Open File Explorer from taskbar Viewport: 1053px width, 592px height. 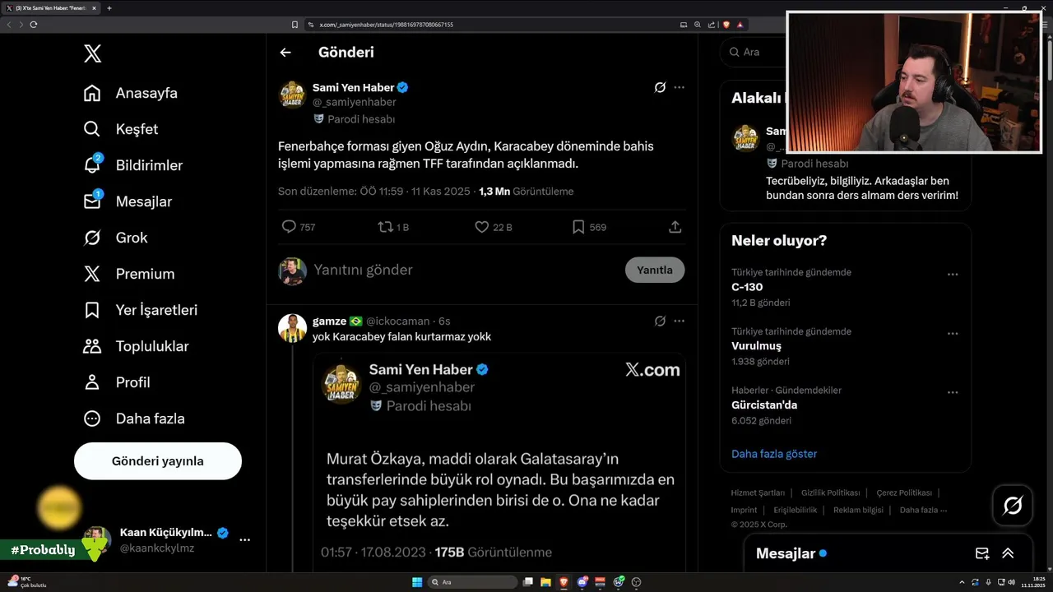(545, 582)
